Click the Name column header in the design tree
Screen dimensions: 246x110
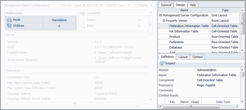[x=184, y=10]
